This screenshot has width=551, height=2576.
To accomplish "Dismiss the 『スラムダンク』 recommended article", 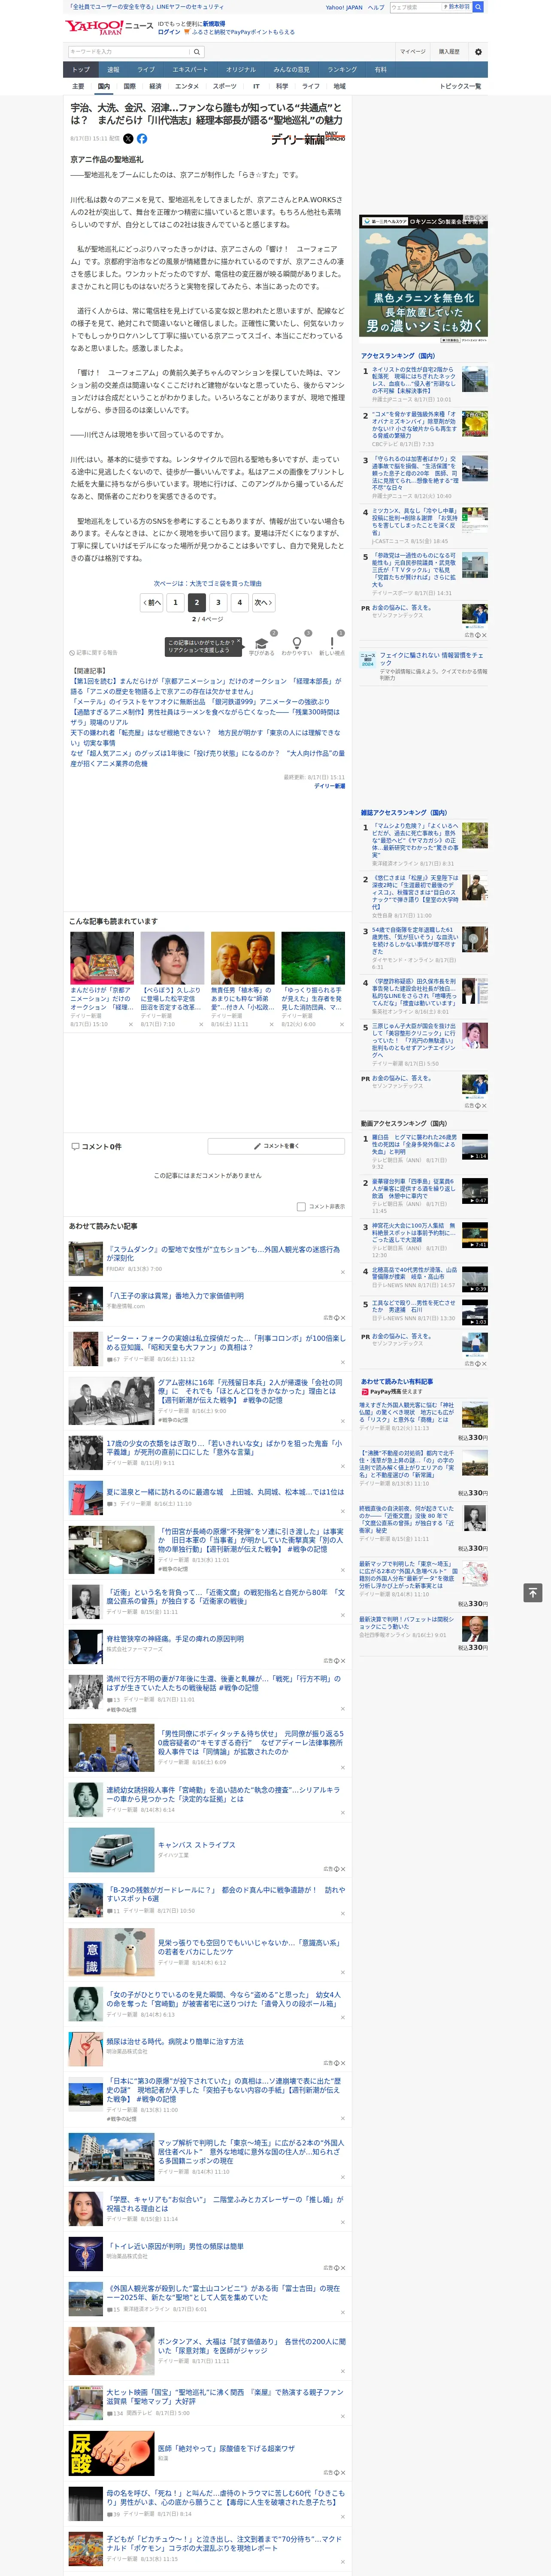I will pos(342,1273).
